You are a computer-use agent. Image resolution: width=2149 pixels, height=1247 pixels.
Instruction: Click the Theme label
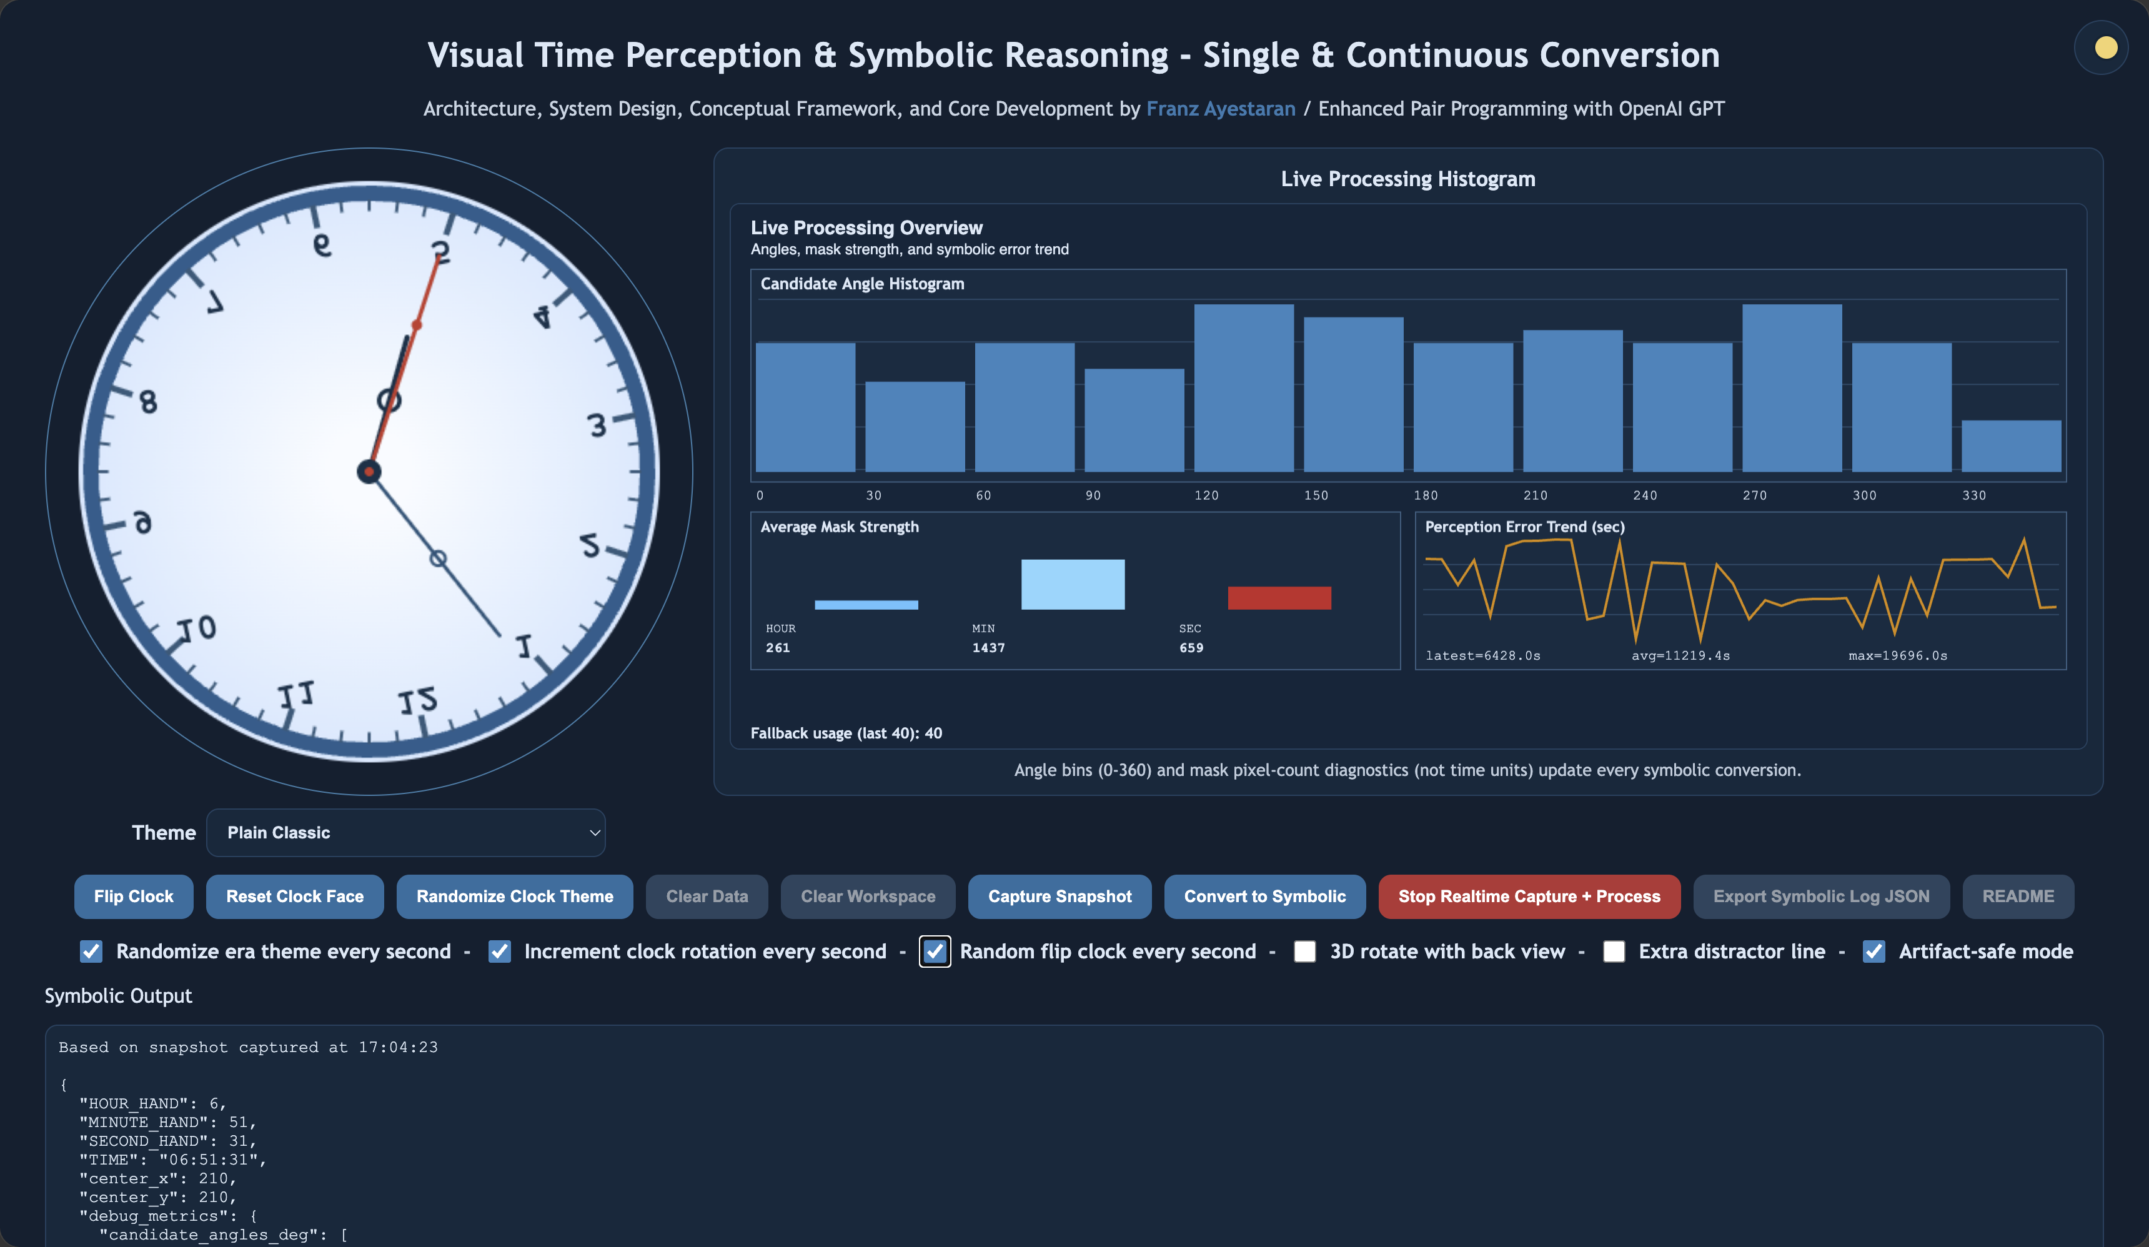[164, 832]
